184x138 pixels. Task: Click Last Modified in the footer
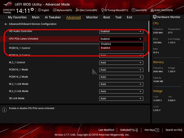pos(106,130)
